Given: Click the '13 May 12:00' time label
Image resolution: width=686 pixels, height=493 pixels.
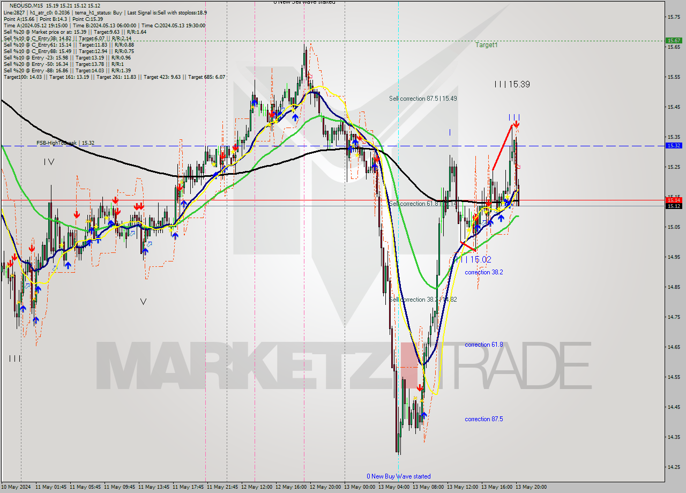Looking at the screenshot, I should 463,487.
